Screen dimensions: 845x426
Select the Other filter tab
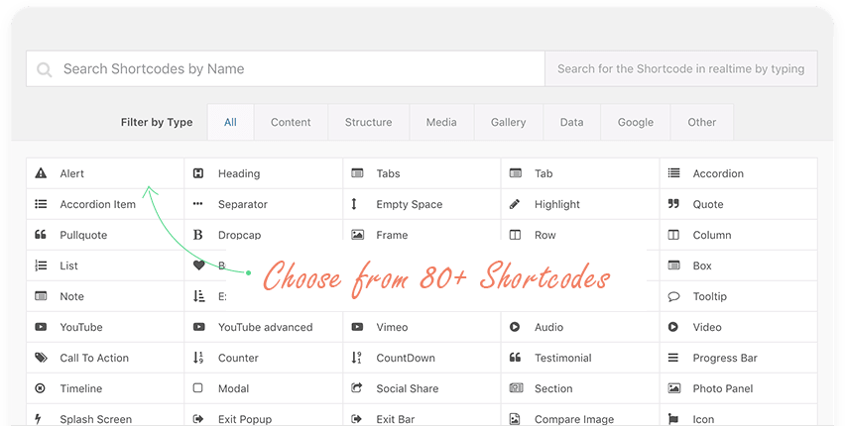(x=701, y=122)
